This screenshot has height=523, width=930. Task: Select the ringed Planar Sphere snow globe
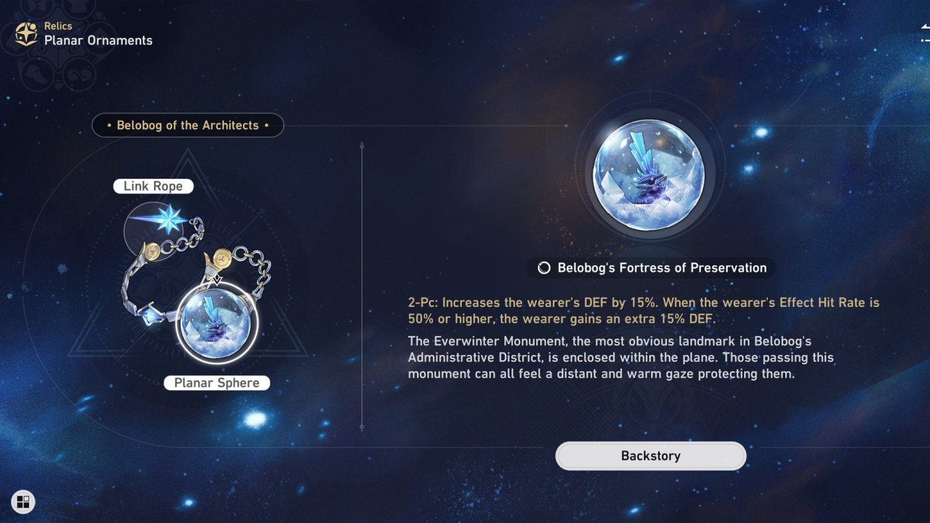217,323
